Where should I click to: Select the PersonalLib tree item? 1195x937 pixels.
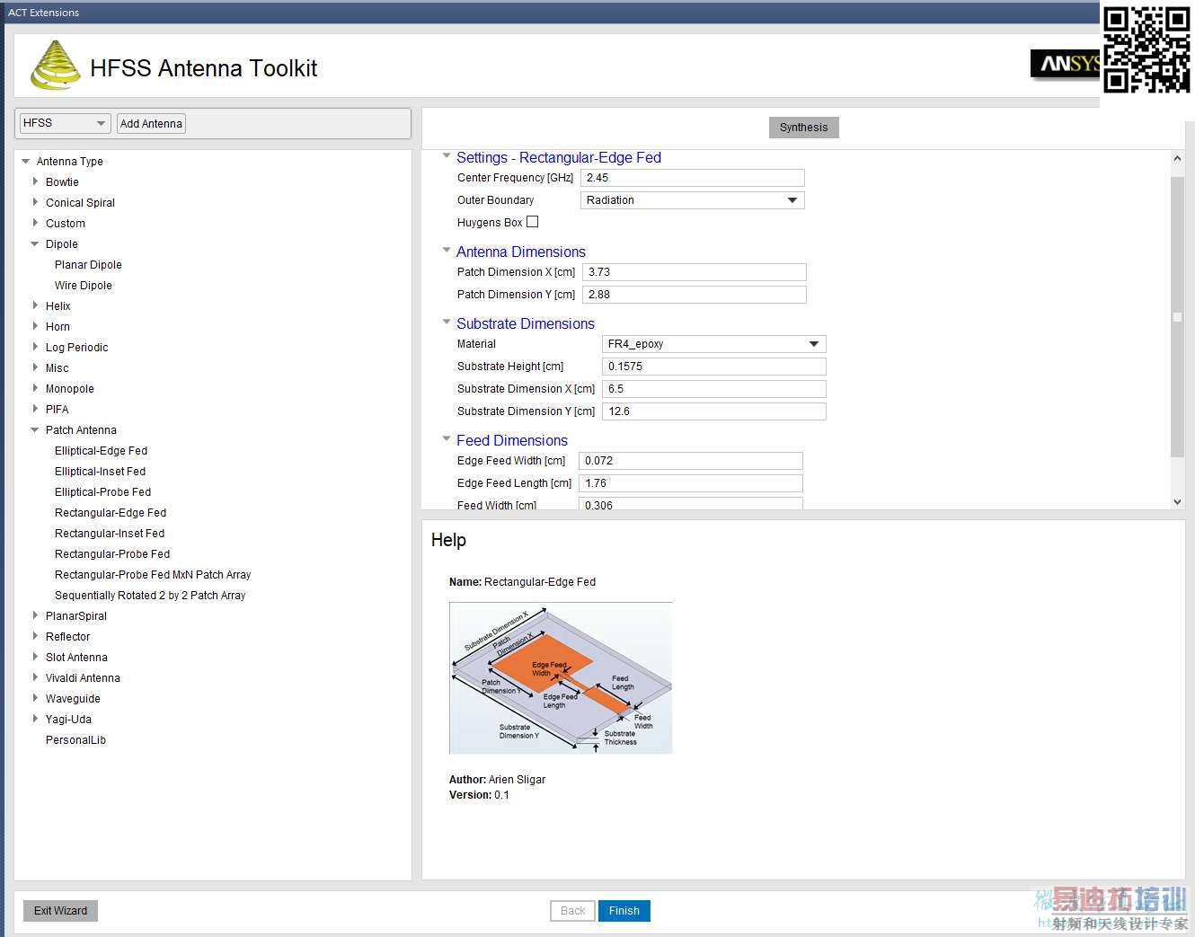[75, 740]
